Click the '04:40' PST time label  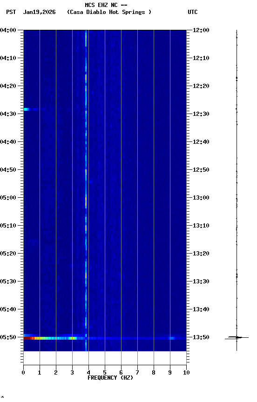pos(8,142)
